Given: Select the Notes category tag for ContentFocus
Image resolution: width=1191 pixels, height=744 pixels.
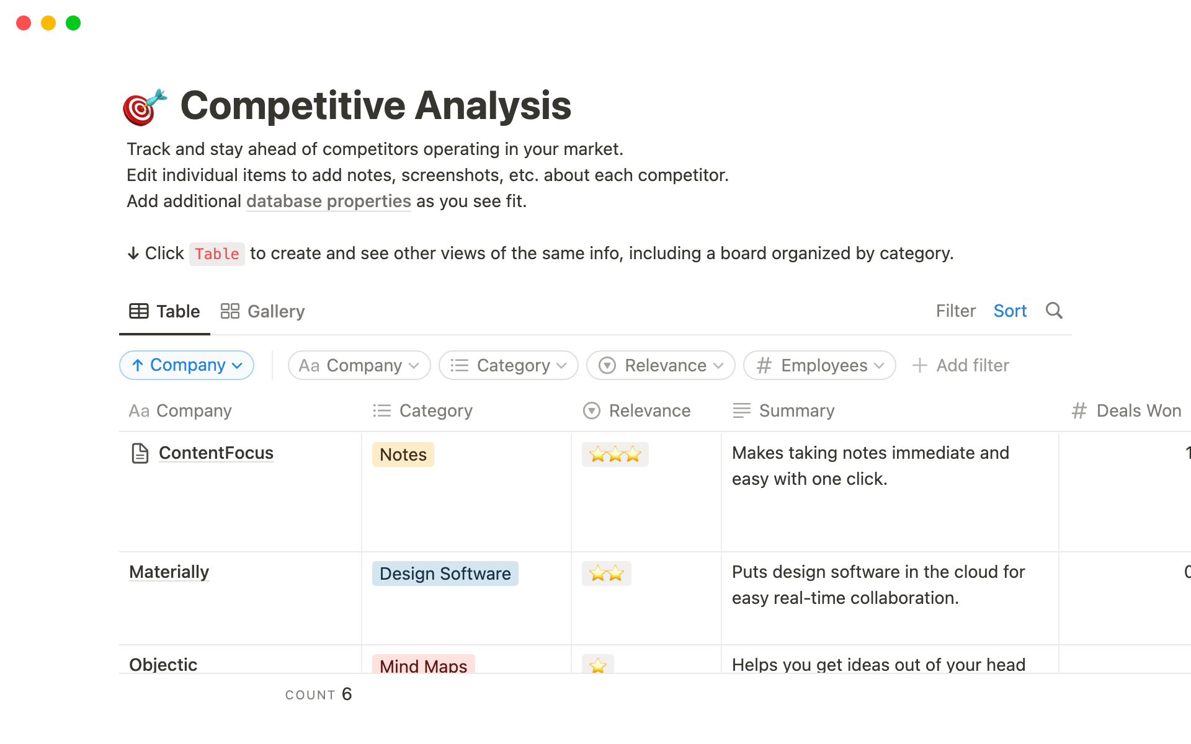Looking at the screenshot, I should pos(403,453).
